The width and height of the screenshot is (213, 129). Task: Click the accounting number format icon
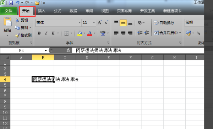coord(188,33)
